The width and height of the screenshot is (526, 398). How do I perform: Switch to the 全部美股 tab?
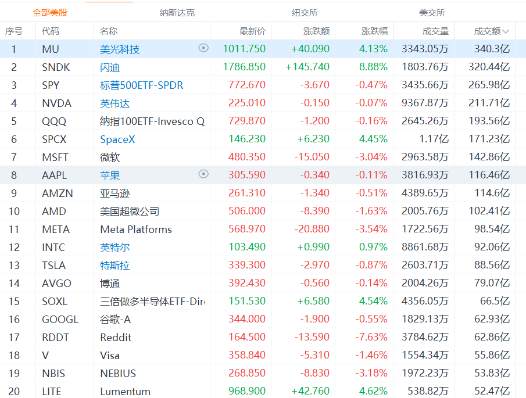point(50,13)
